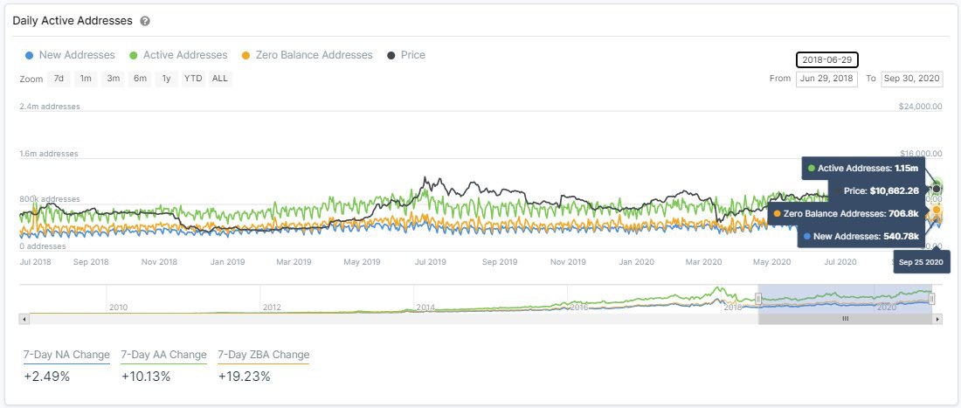Click the navigator scrollbar right arrow
The width and height of the screenshot is (961, 408).
[938, 320]
